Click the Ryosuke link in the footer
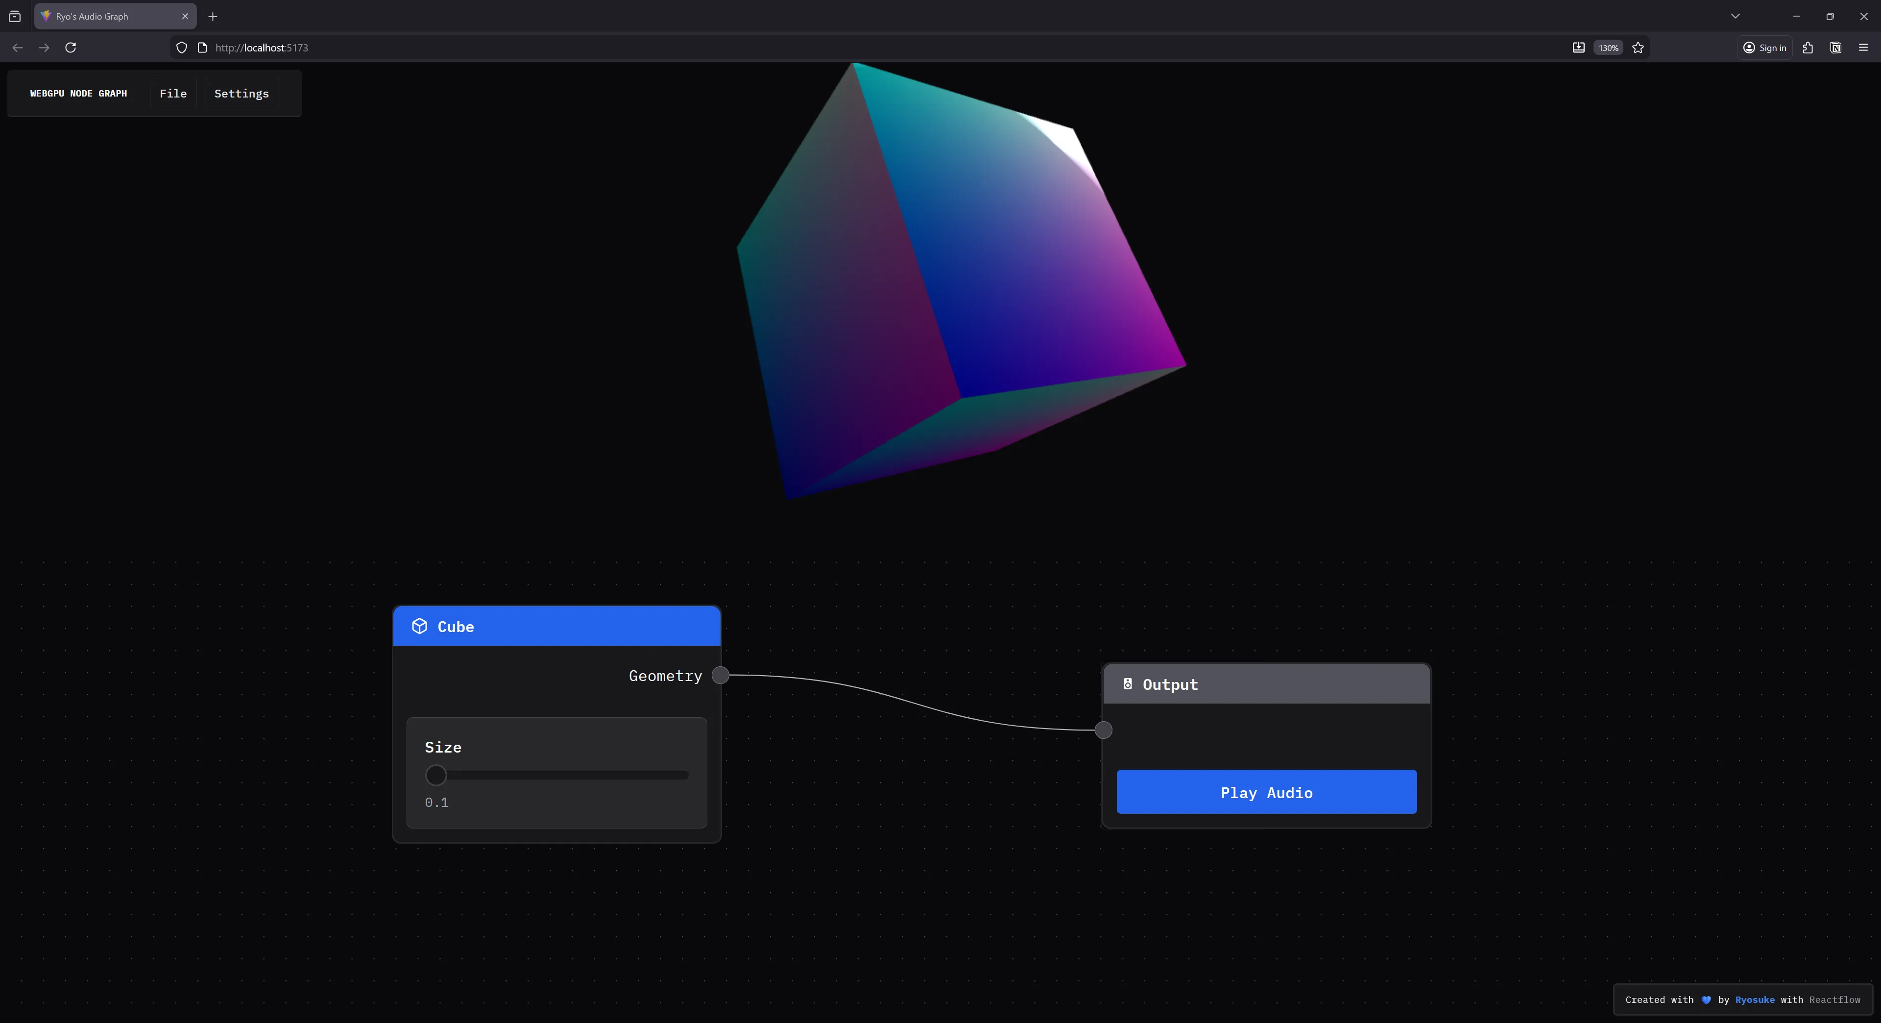The height and width of the screenshot is (1023, 1881). pos(1754,999)
